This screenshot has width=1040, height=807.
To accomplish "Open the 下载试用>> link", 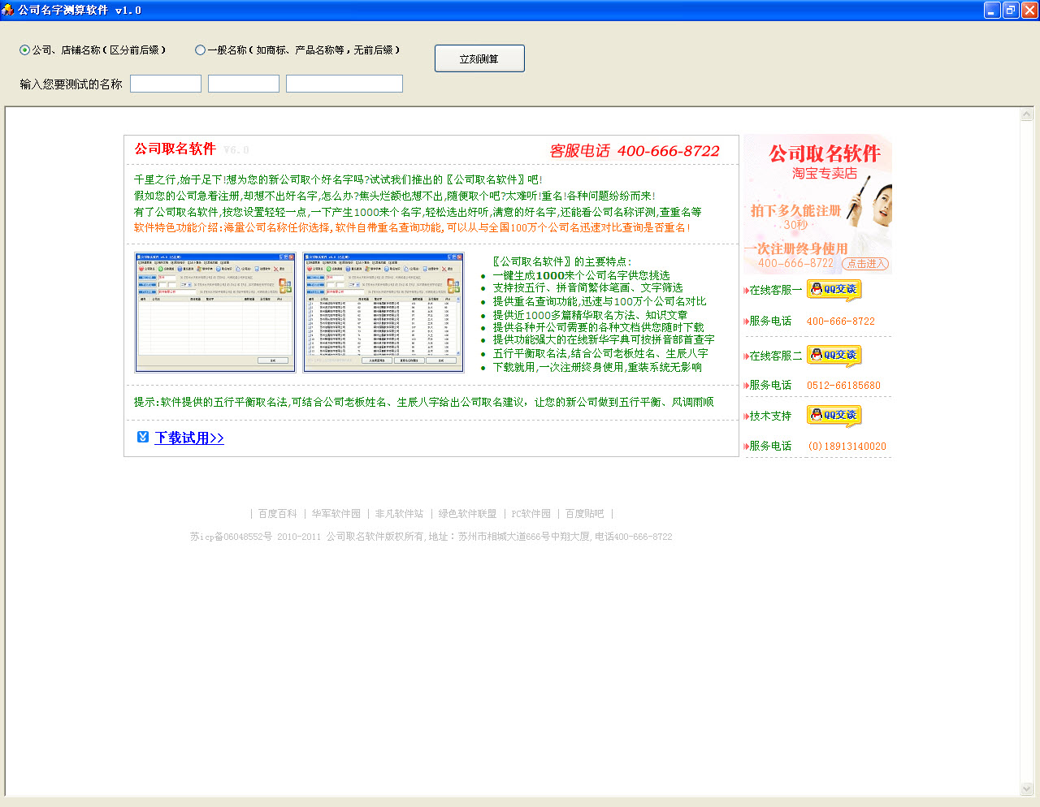I will pos(188,438).
